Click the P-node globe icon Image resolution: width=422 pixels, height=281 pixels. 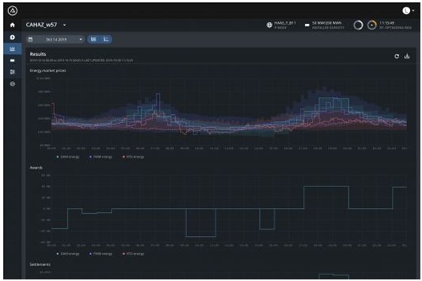click(269, 25)
